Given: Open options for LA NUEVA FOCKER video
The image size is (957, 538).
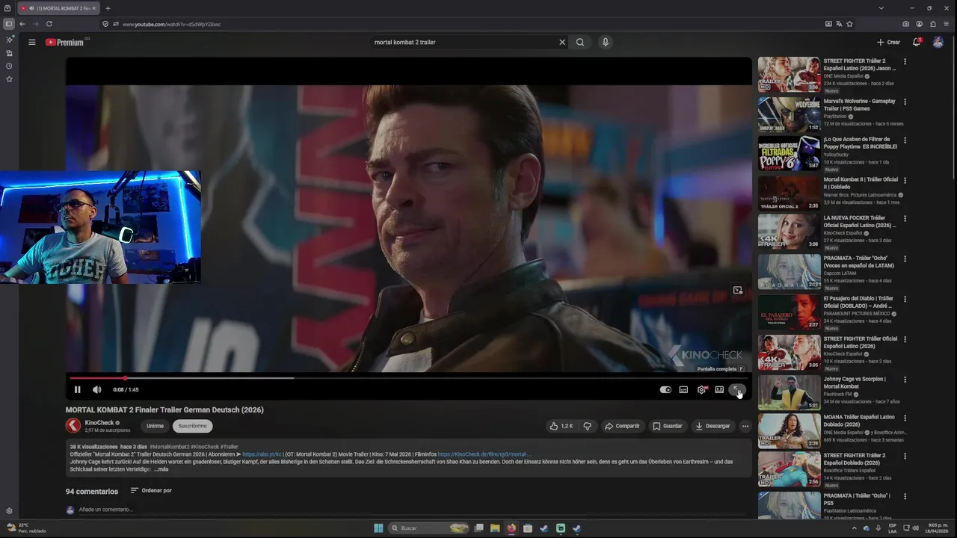Looking at the screenshot, I should tap(905, 218).
